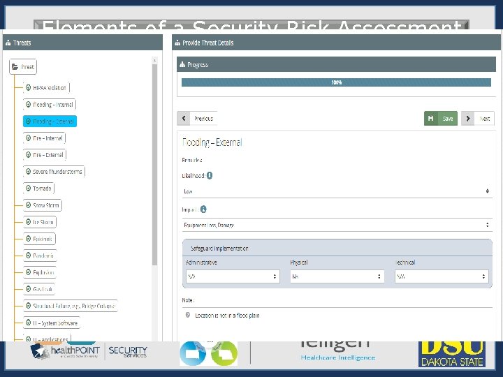
Task: Click note text 'Location is not in a flood plain'
Action: 227,316
